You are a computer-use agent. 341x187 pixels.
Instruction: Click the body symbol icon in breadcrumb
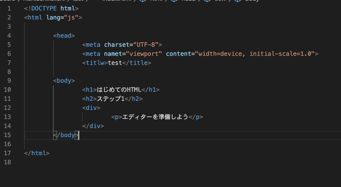[x=238, y=1]
